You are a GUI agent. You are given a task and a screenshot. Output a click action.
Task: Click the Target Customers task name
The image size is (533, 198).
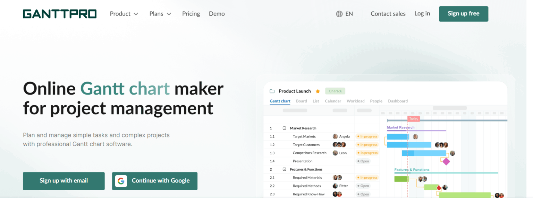[306, 145]
